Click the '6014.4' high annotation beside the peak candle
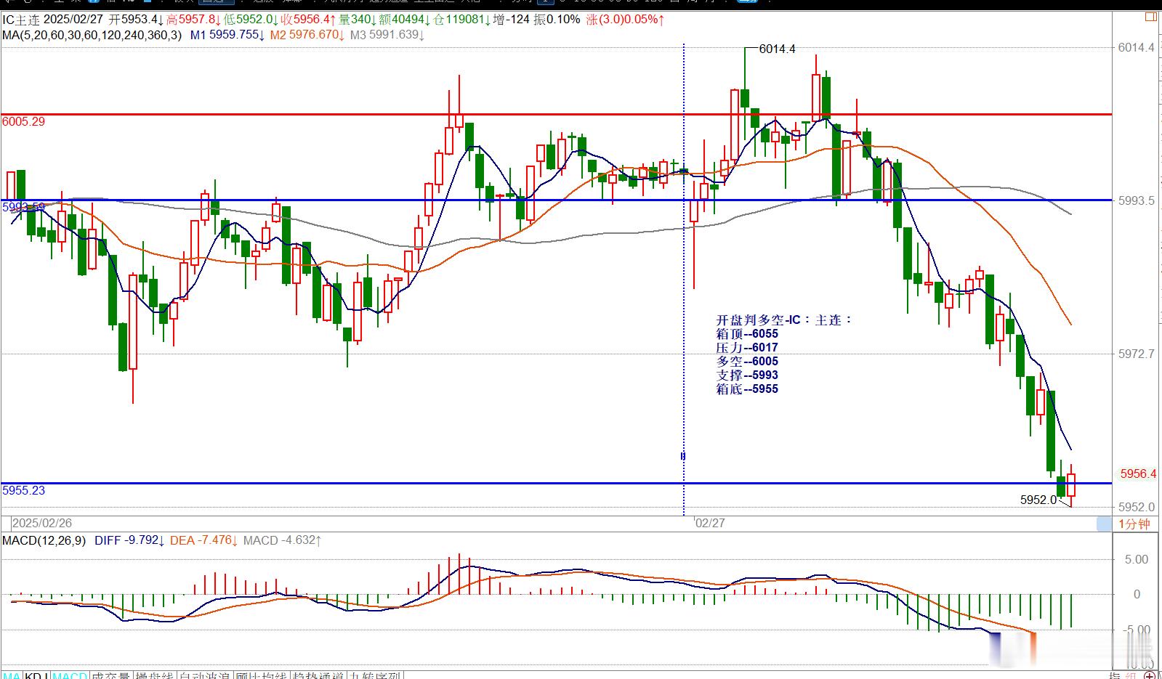Image resolution: width=1162 pixels, height=679 pixels. click(777, 49)
